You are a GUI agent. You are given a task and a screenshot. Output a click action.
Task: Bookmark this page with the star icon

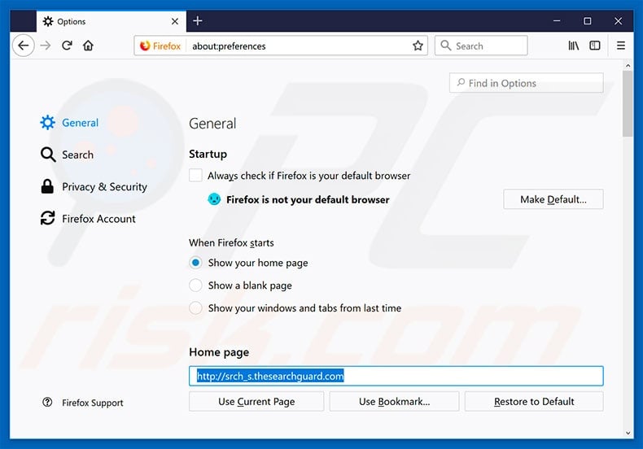418,46
